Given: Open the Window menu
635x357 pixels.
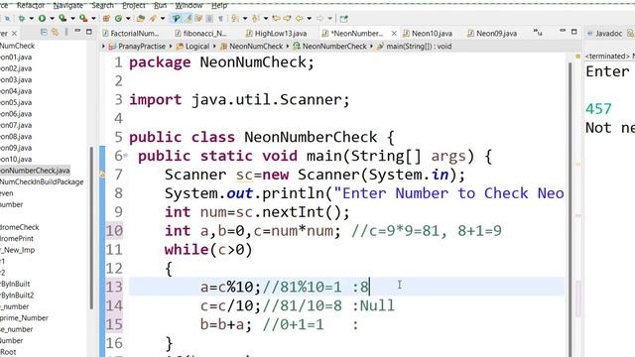Looking at the screenshot, I should click(x=189, y=5).
